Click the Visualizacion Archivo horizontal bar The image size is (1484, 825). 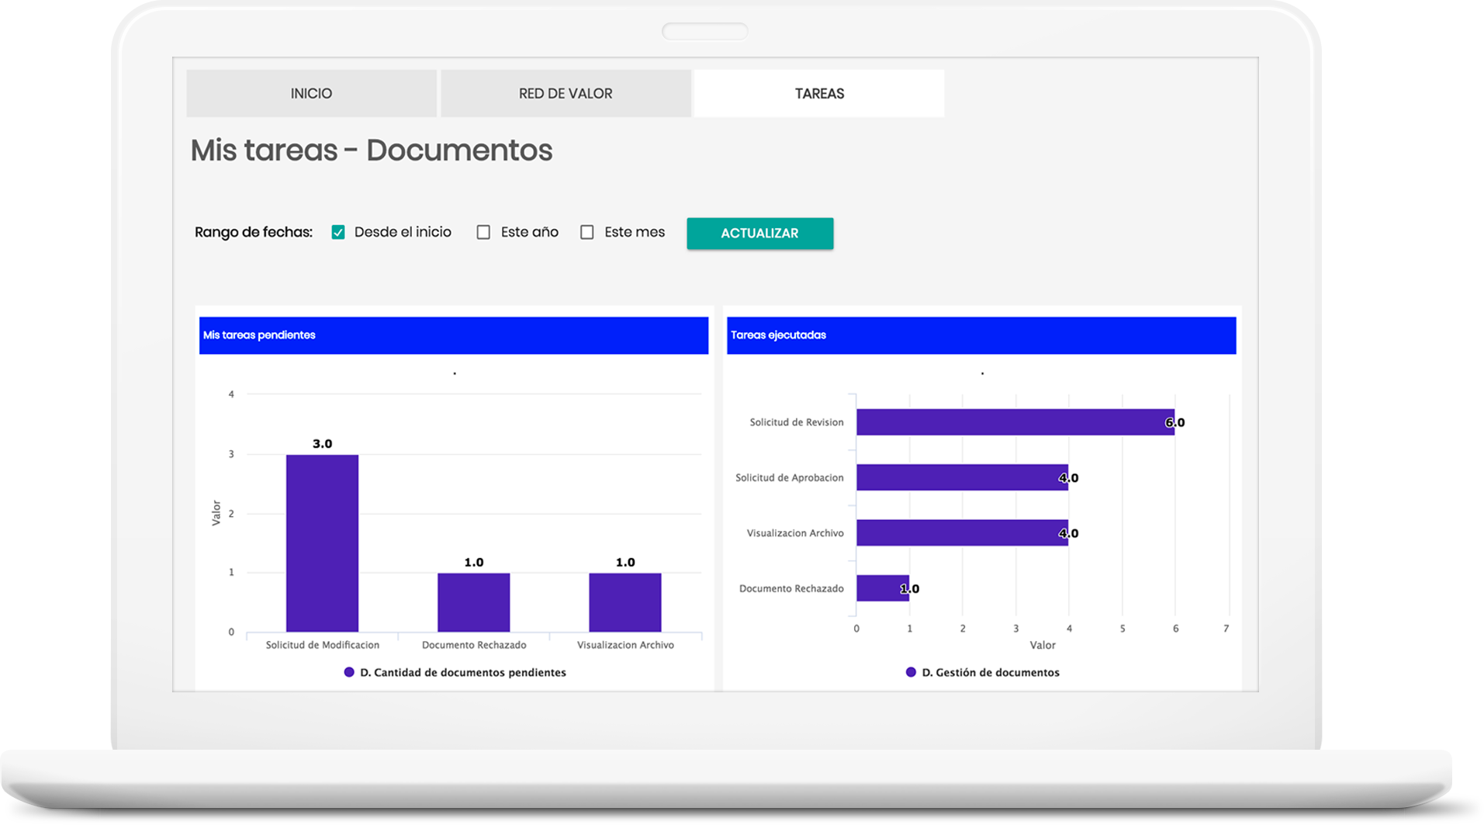pyautogui.click(x=961, y=532)
